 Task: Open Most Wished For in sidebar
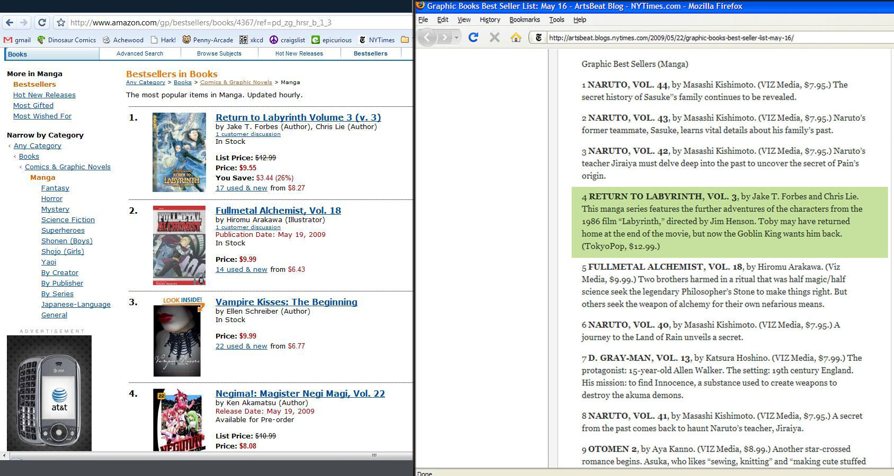(42, 116)
